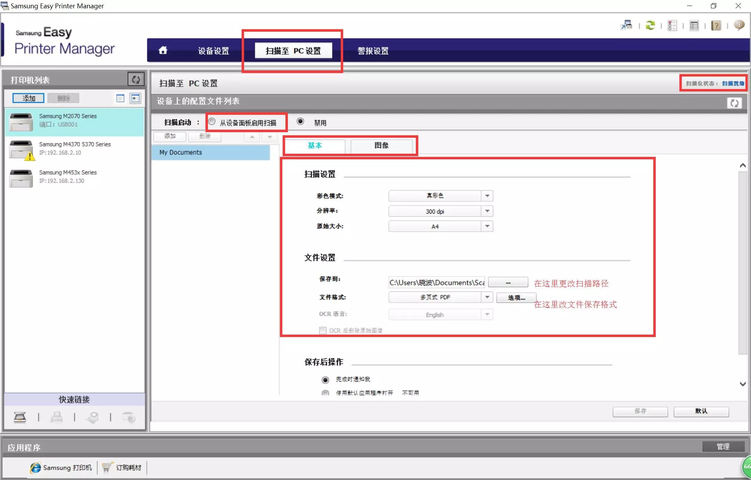Open the 原始大小 dropdown showing A4

click(441, 226)
